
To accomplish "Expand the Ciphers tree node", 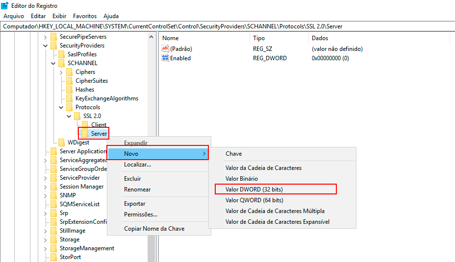I will click(61, 72).
